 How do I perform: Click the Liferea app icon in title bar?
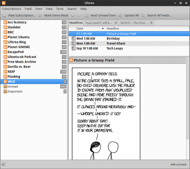(4, 3)
